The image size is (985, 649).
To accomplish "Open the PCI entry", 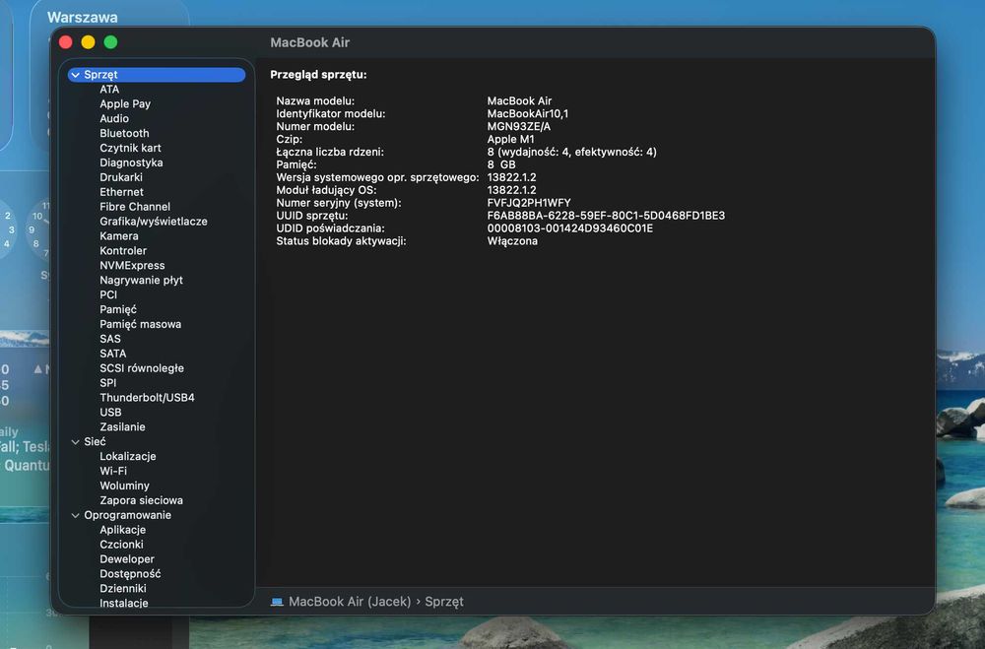I will (108, 294).
